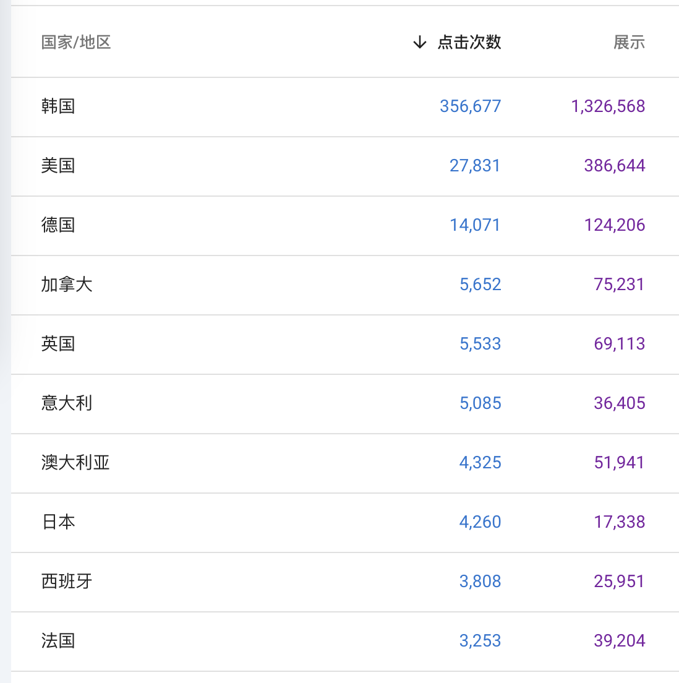Sort by the 点击次数 column header

pyautogui.click(x=469, y=42)
